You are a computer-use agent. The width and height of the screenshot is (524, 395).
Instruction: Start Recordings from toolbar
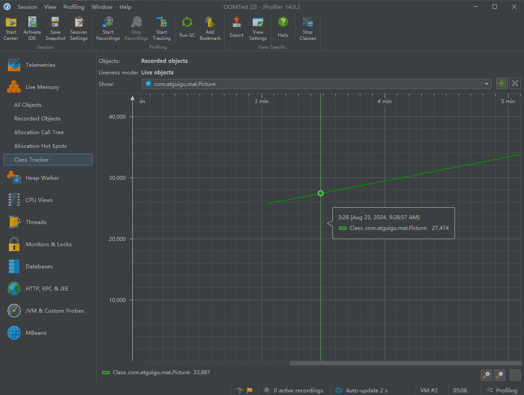tap(108, 29)
